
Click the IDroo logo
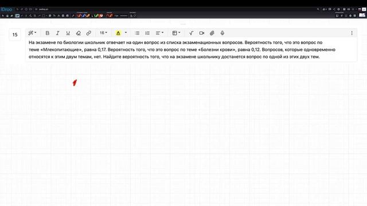(x=6, y=9)
